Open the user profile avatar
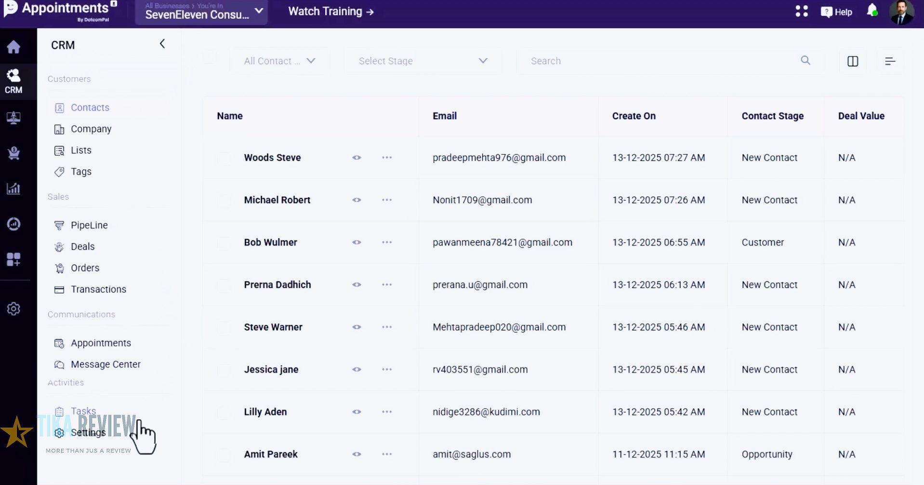 pyautogui.click(x=901, y=12)
